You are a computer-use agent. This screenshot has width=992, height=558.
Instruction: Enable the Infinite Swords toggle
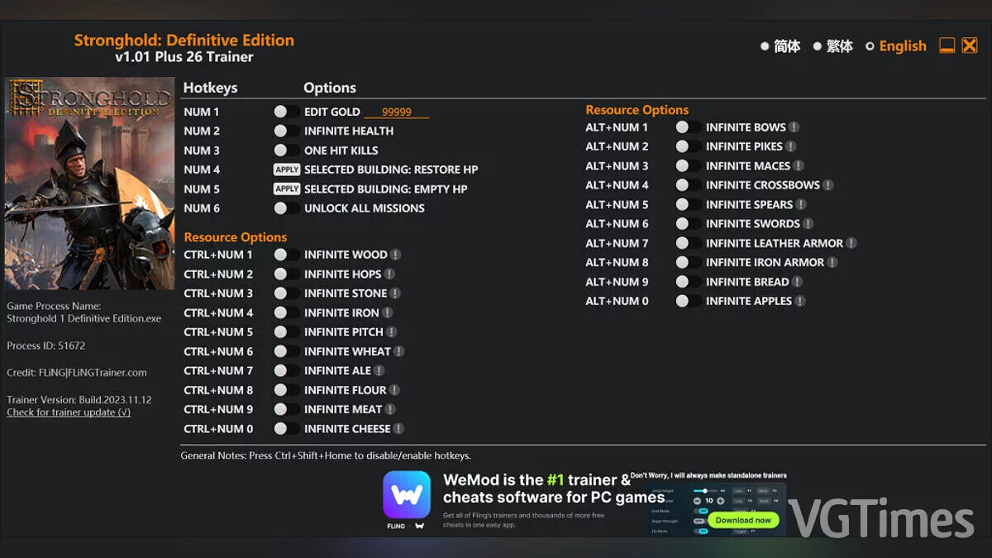[x=688, y=224]
